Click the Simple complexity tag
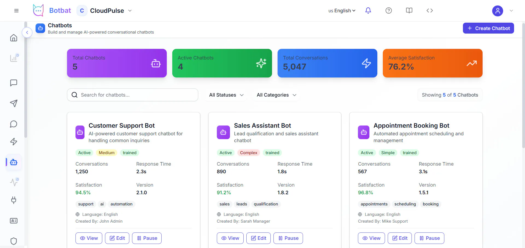Screen dimensions: 525x248 click(388, 153)
